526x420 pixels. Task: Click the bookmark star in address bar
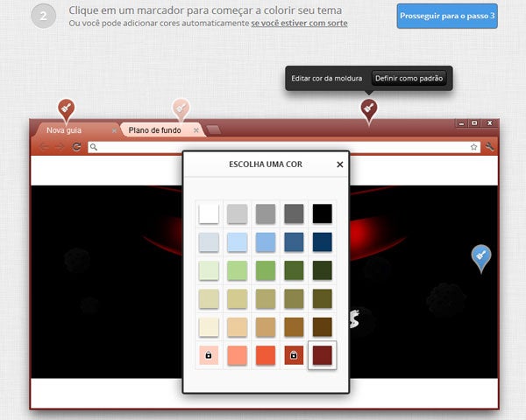coord(473,147)
